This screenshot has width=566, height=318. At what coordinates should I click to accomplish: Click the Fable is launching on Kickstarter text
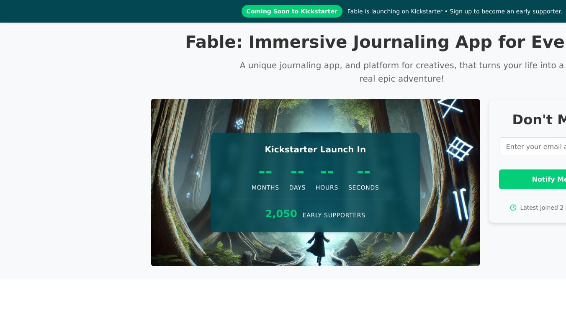[x=395, y=11]
